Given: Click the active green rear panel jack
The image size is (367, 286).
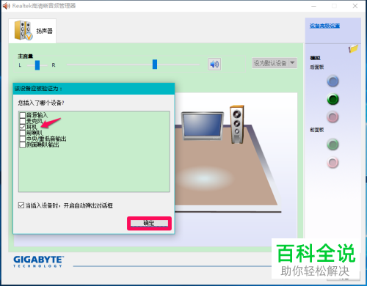Looking at the screenshot, I should pyautogui.click(x=333, y=99).
